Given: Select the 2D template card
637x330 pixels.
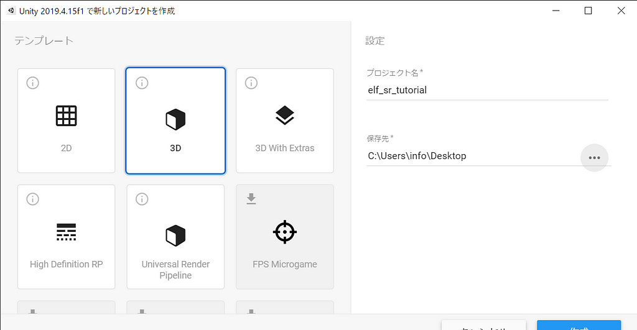Looking at the screenshot, I should point(66,121).
